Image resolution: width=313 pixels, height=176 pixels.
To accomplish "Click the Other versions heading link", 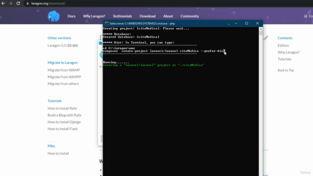I will click(59, 38).
